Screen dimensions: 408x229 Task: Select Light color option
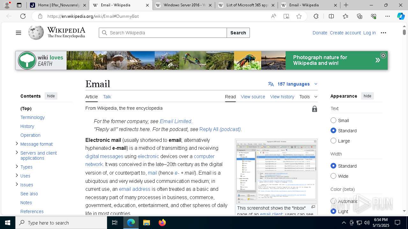(x=333, y=211)
